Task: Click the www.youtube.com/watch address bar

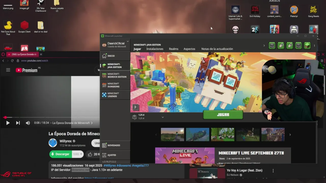Action: (35, 61)
